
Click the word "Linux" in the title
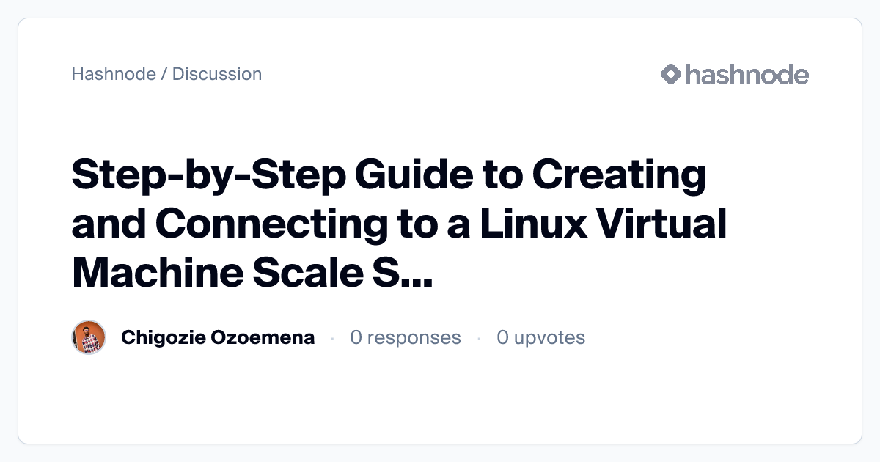point(533,224)
